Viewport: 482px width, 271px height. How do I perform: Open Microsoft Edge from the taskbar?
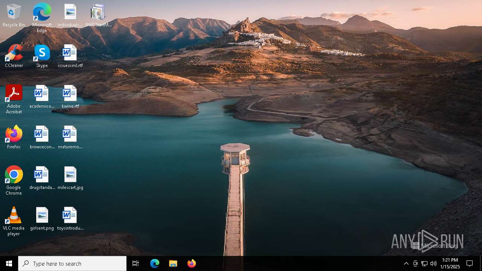pyautogui.click(x=155, y=263)
